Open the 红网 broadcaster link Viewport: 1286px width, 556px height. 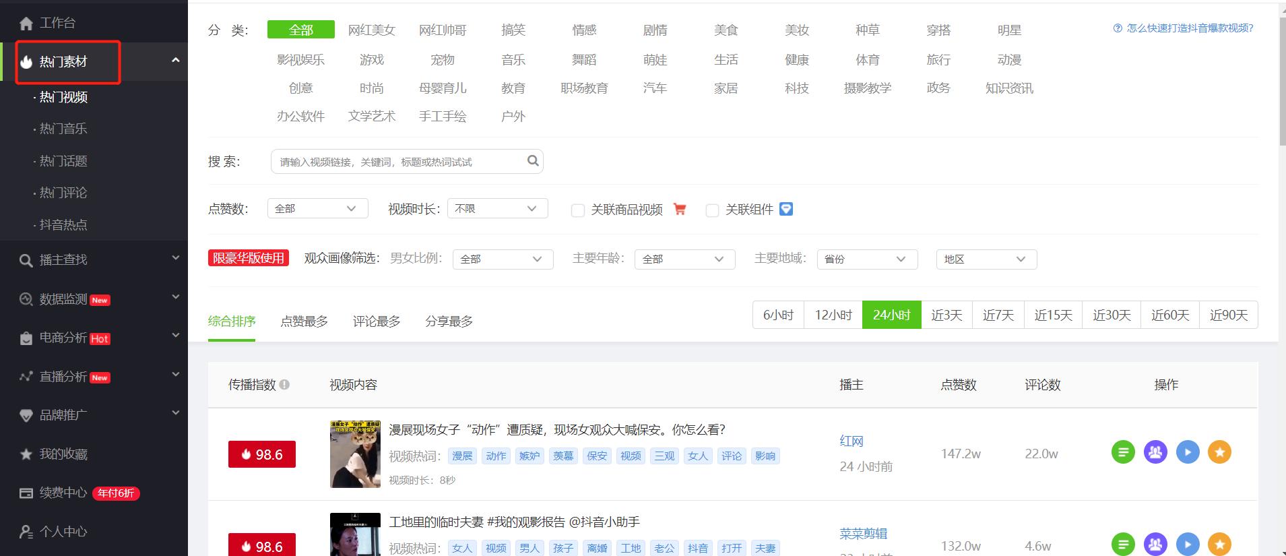pos(851,441)
